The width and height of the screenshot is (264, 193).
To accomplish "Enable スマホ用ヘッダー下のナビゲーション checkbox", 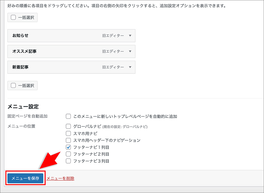I will [68, 140].
